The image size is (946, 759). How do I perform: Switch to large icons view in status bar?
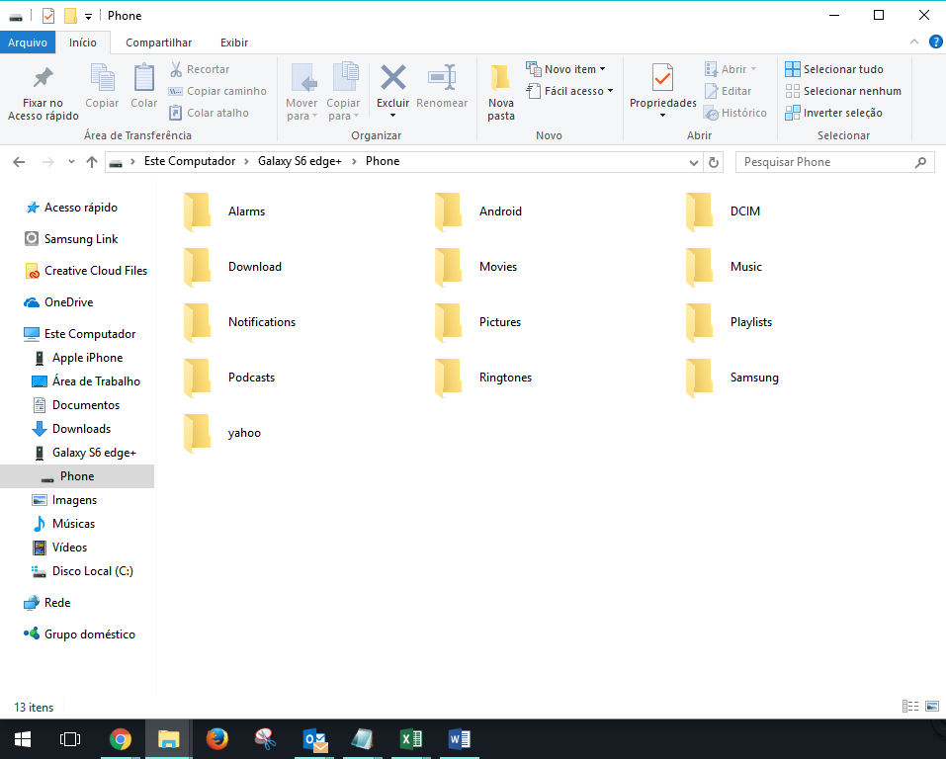932,706
